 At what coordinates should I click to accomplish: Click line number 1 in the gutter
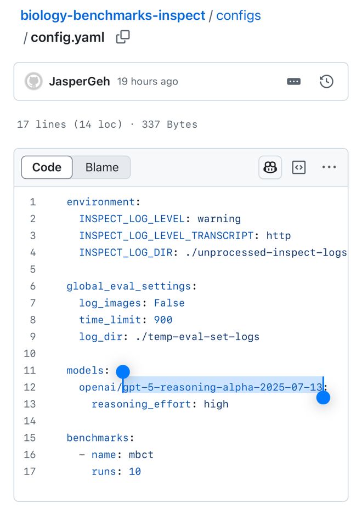point(32,202)
